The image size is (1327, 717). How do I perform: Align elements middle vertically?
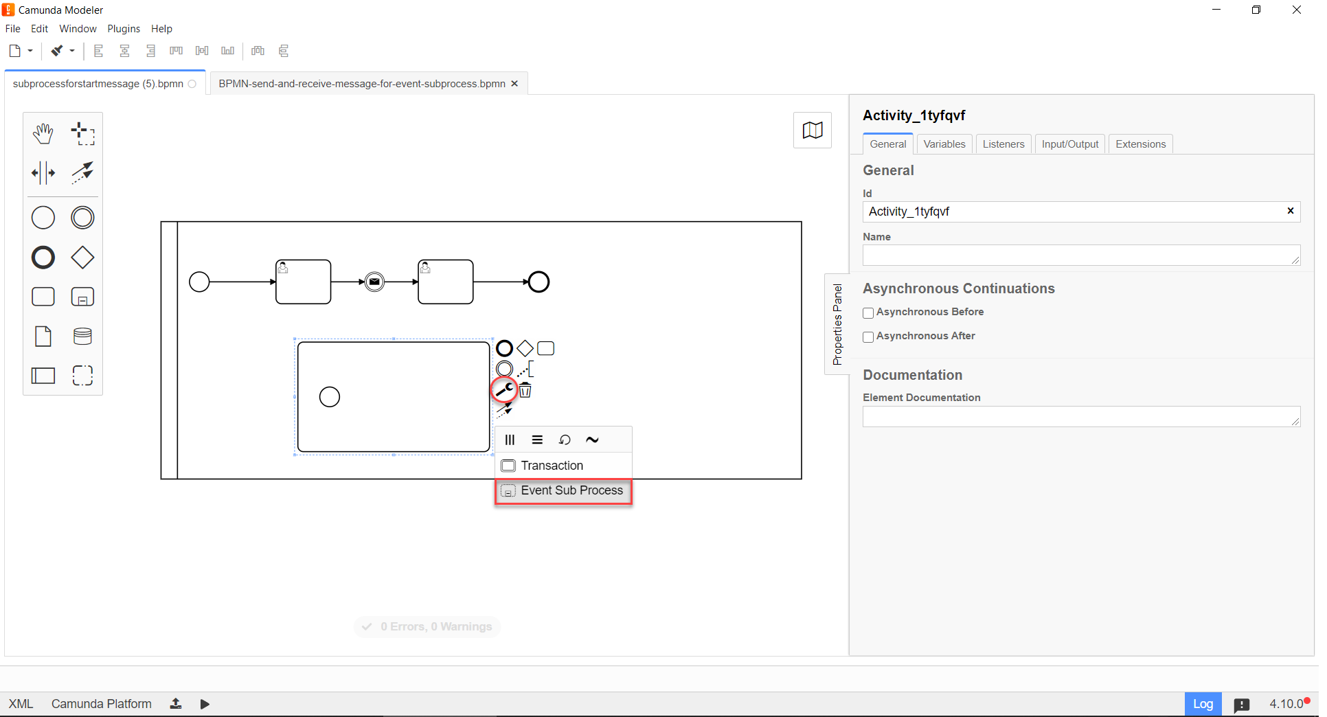202,51
